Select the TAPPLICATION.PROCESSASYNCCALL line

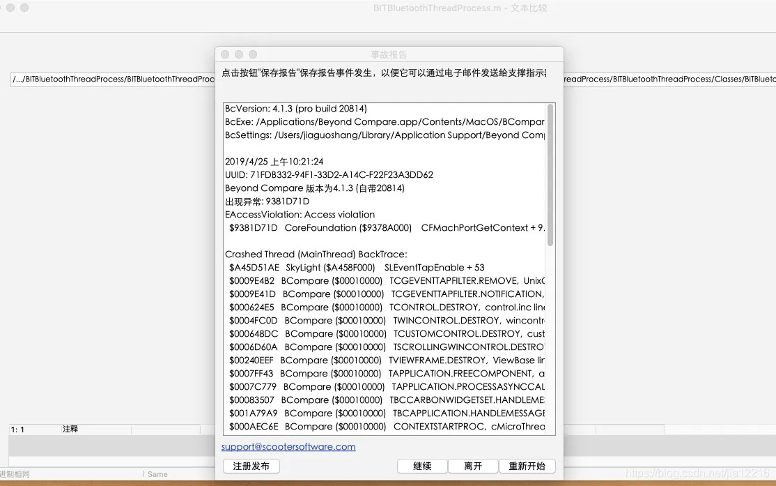click(387, 387)
